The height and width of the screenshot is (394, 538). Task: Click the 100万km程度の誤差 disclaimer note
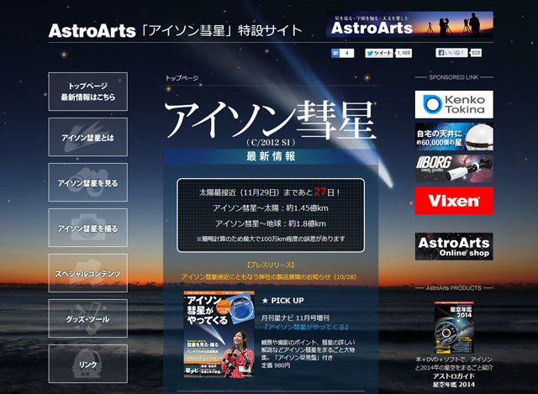(271, 239)
